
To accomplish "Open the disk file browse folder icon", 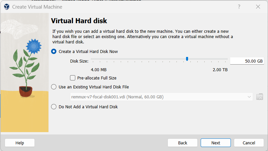I will click(259, 97).
